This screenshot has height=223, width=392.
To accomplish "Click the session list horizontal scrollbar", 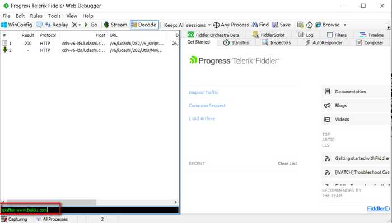I will [52, 202].
